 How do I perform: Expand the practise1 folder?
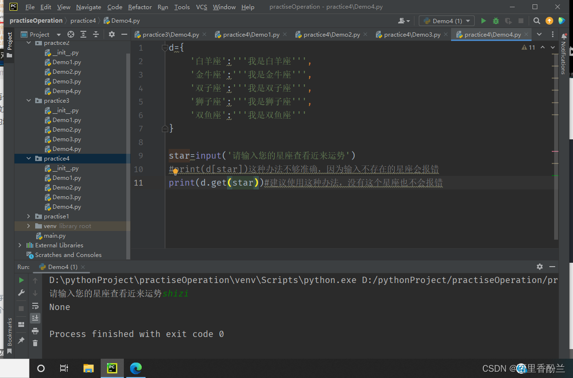tap(28, 216)
